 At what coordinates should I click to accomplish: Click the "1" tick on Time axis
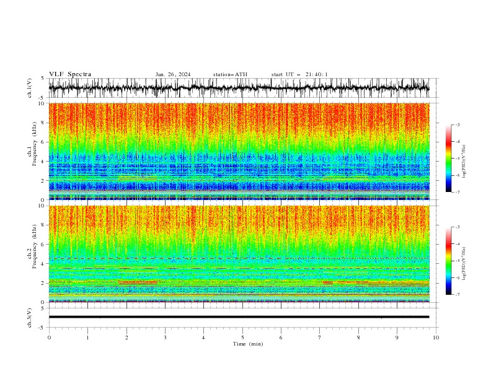point(87,338)
